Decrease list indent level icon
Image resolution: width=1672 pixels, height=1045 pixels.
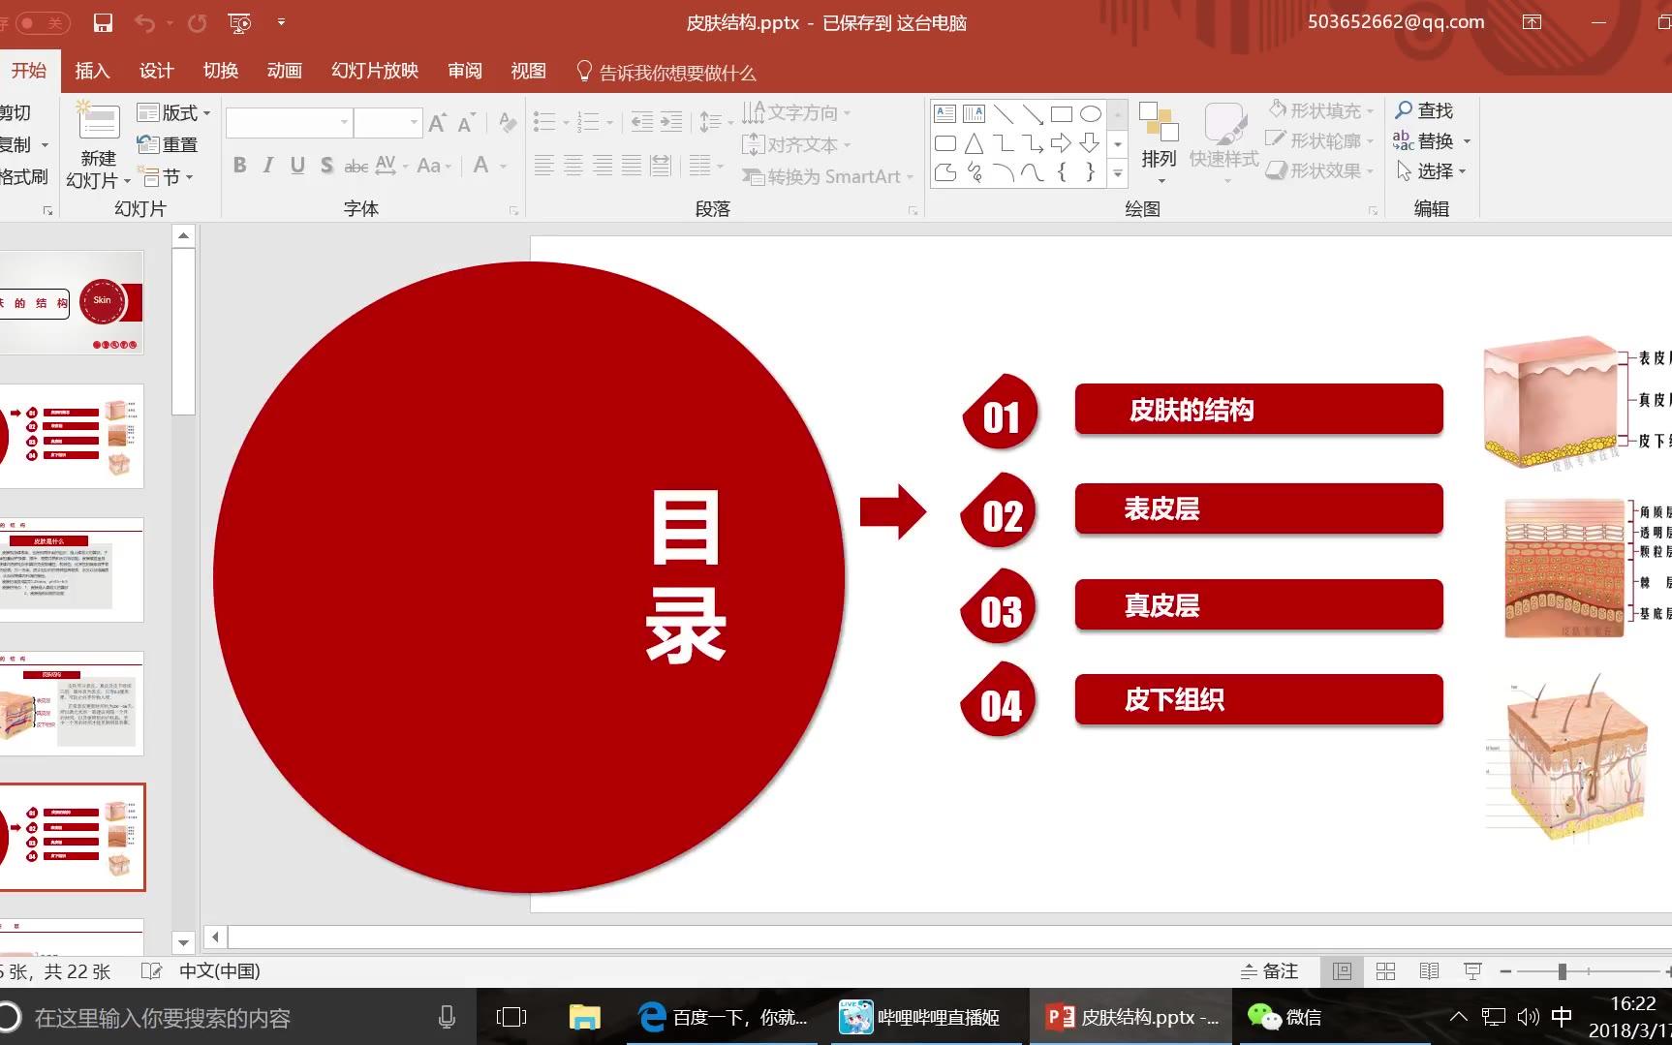(641, 122)
